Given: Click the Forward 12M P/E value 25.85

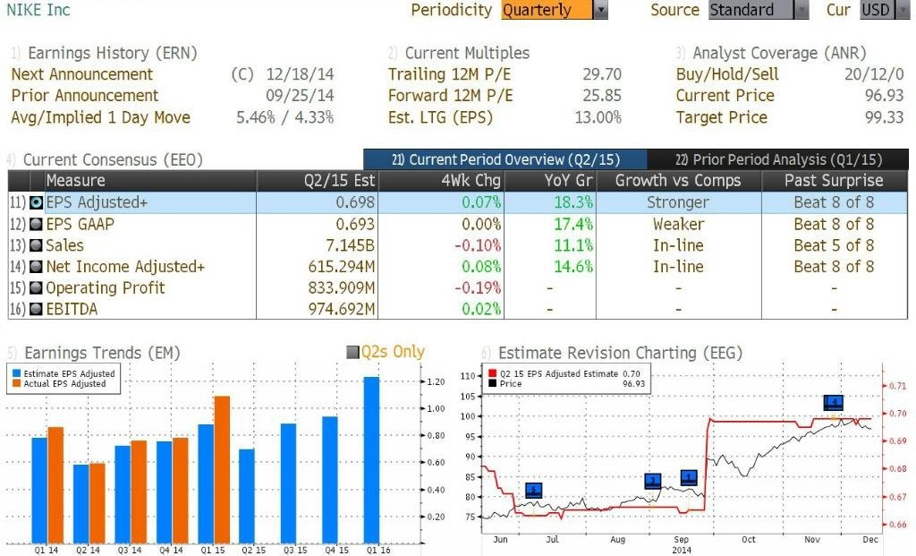Looking at the screenshot, I should pyautogui.click(x=602, y=95).
